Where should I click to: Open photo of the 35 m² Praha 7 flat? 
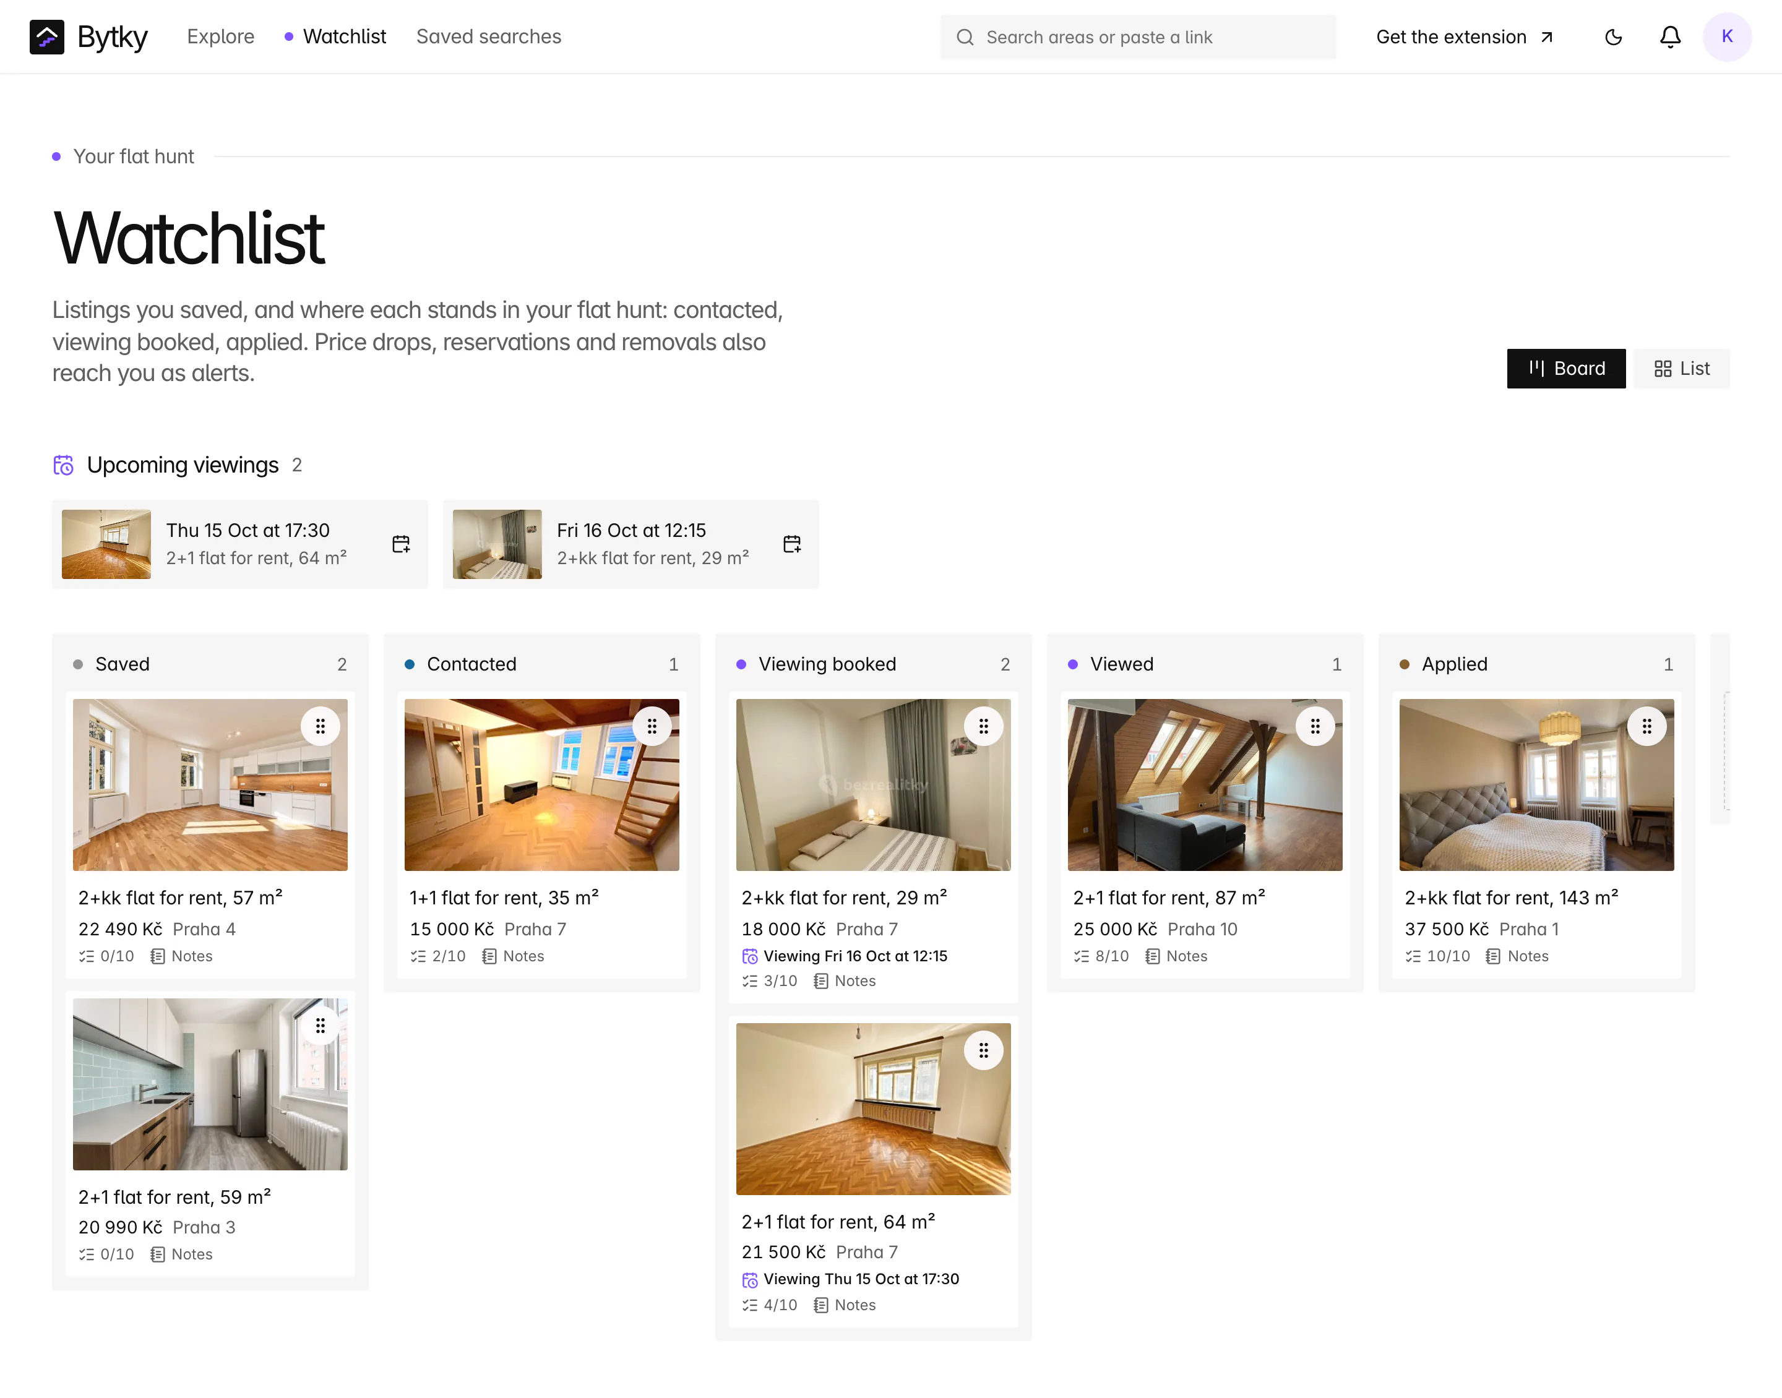tap(542, 785)
